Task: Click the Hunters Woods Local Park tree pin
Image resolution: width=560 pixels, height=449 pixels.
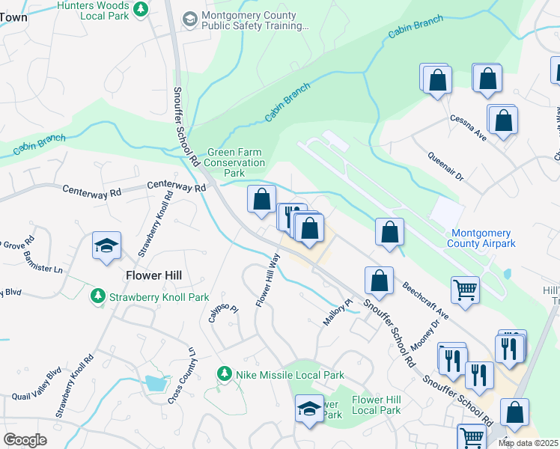Action: pyautogui.click(x=141, y=9)
